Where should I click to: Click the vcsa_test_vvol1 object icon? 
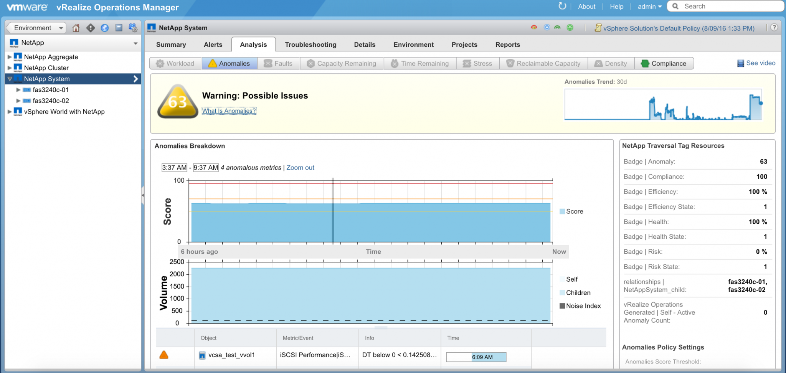tap(202, 355)
